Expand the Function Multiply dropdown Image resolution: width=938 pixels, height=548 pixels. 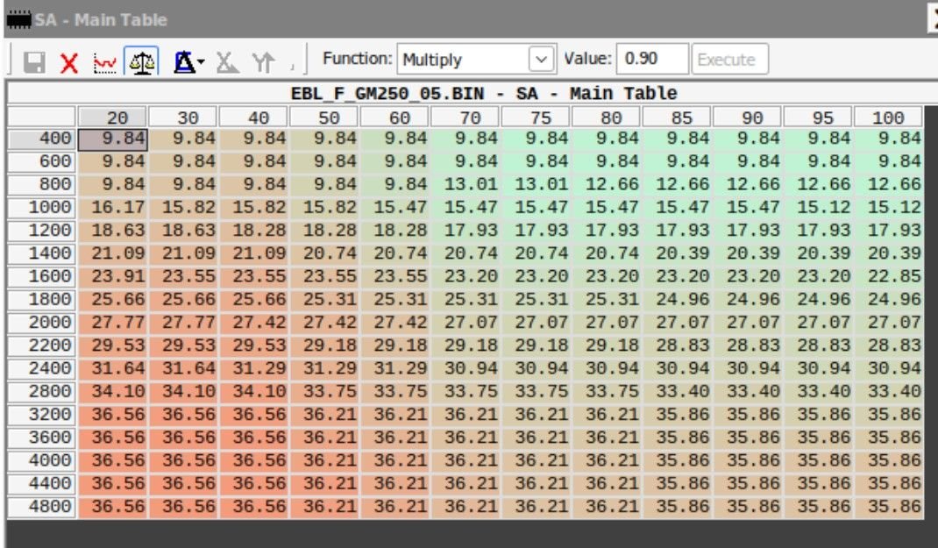(543, 60)
